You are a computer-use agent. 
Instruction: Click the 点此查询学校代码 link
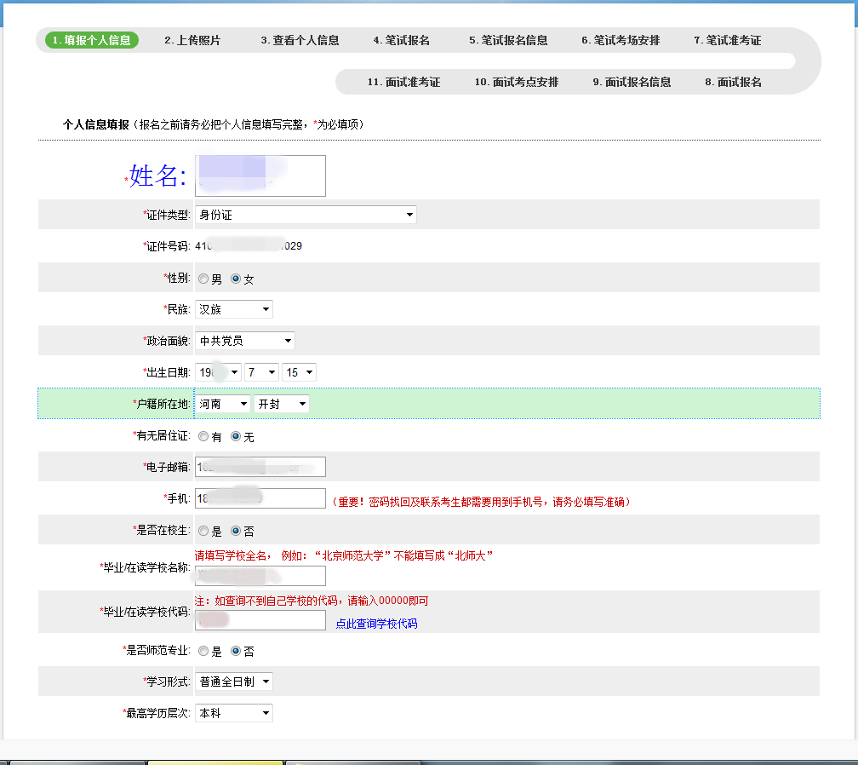pos(376,624)
